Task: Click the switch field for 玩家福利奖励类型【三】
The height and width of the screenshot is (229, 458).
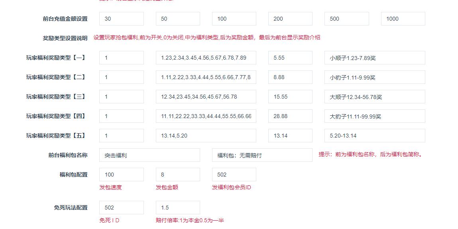Action: 122,97
